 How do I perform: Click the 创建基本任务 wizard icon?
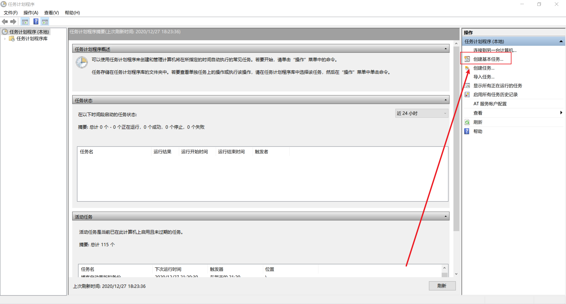[x=467, y=59]
